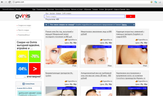Click the Результатов: 408 text

coord(52,19)
